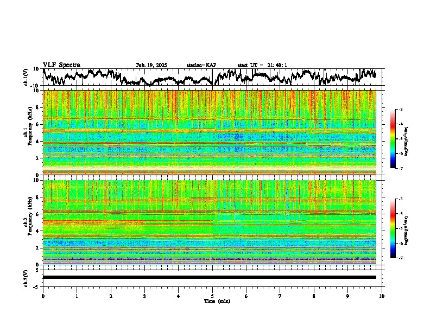430x332 pixels.
Task: Click the "2" kHz tick of ch.1 spectrogram
Action: [x=39, y=158]
